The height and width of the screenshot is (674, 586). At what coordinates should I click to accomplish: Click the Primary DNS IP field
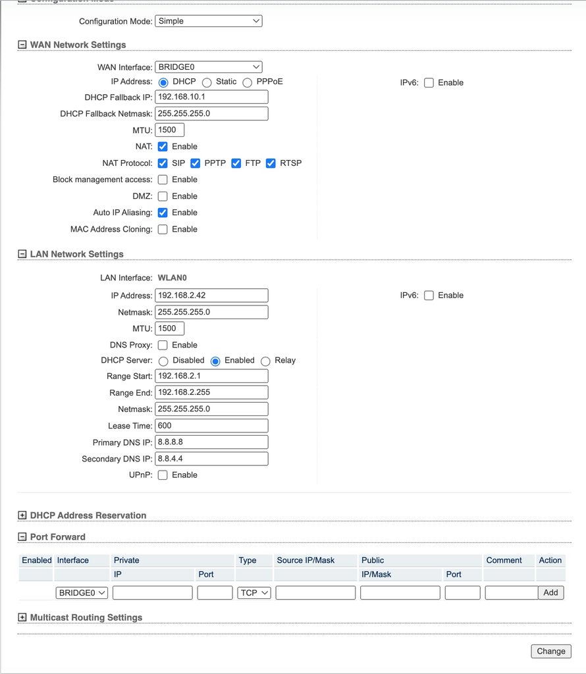[x=211, y=442]
